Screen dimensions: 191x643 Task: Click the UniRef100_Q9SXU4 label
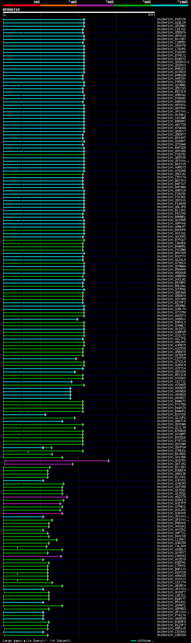pos(171,371)
